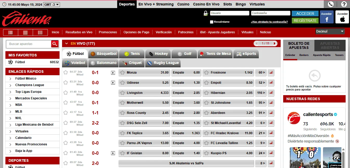
Task: Select the Básquetbol sport tab
Action: [103, 54]
